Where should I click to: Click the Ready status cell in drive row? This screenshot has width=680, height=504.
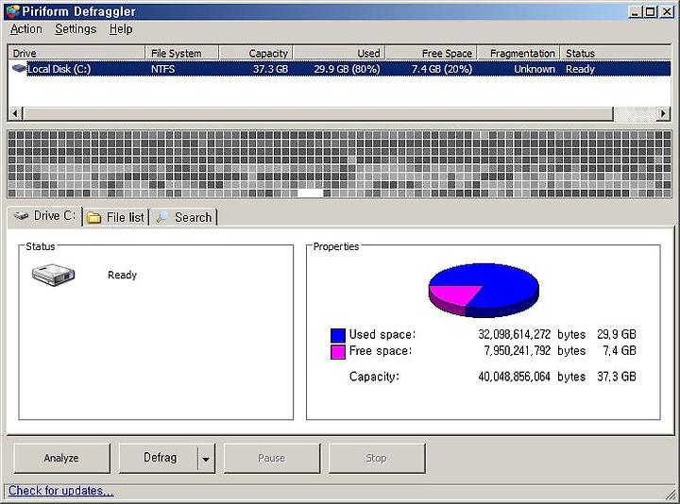pos(580,69)
